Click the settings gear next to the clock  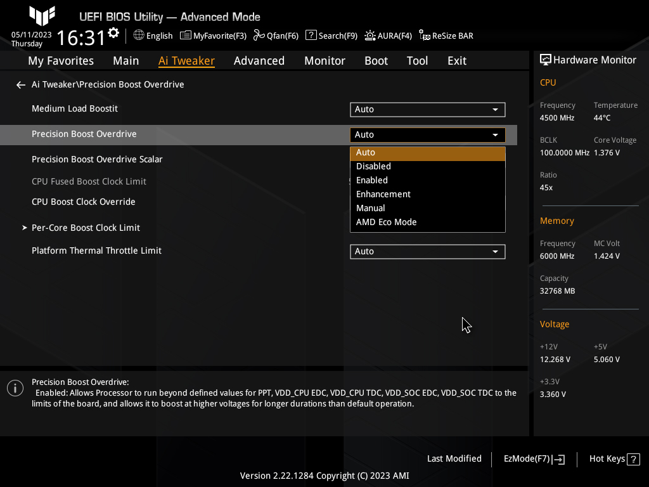pos(113,33)
